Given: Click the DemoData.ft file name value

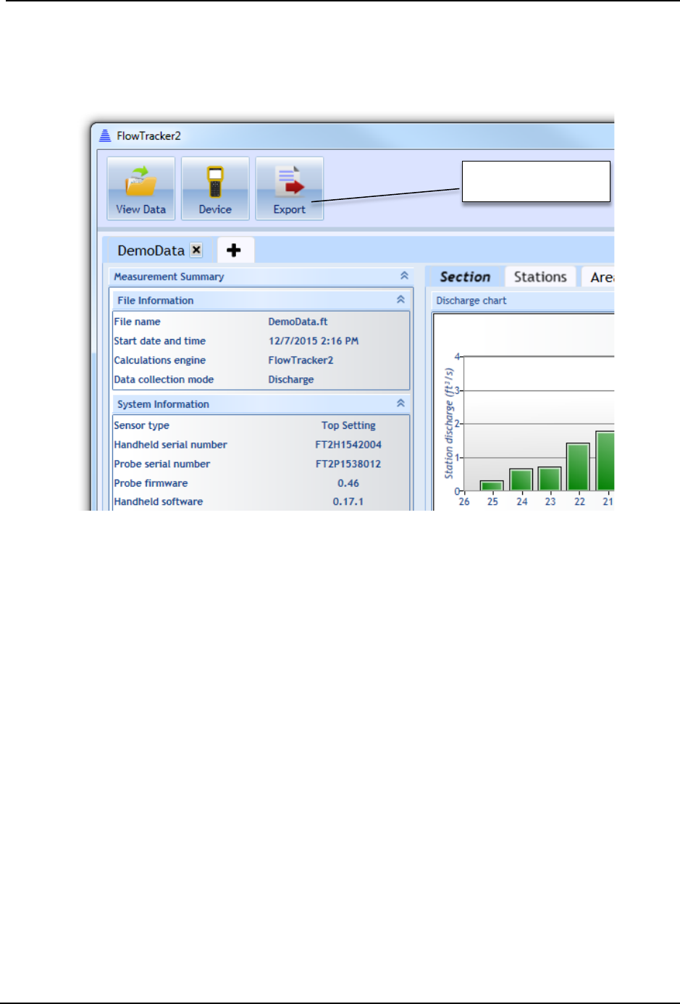Looking at the screenshot, I should pos(298,322).
